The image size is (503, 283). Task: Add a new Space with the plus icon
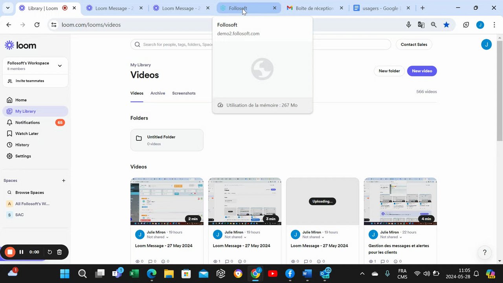coord(64,180)
